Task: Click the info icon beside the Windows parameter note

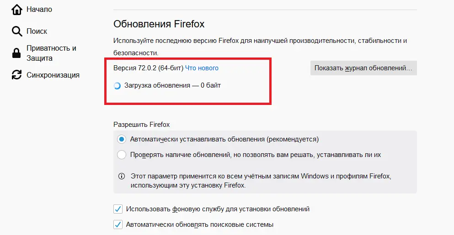Action: pos(122,176)
